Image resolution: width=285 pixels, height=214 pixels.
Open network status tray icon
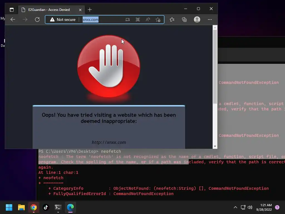coord(243,207)
